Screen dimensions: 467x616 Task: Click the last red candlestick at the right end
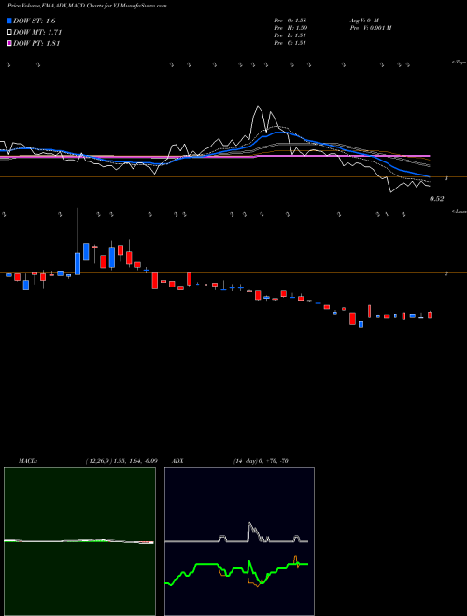(430, 315)
